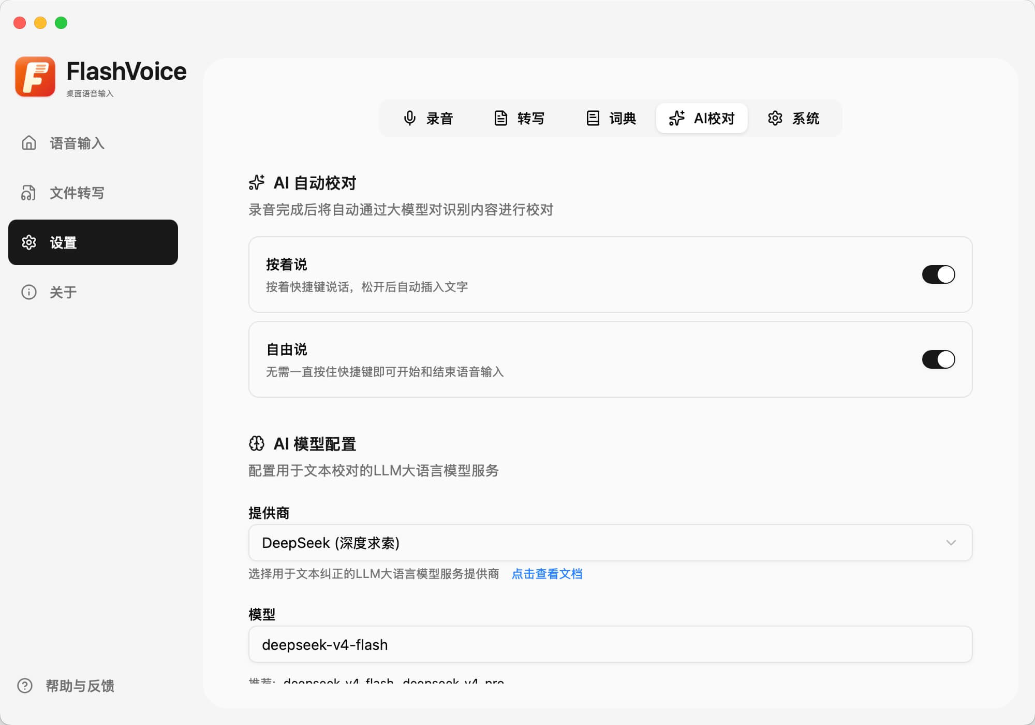Image resolution: width=1035 pixels, height=725 pixels.
Task: Disable the 自由说 switch
Action: tap(938, 359)
